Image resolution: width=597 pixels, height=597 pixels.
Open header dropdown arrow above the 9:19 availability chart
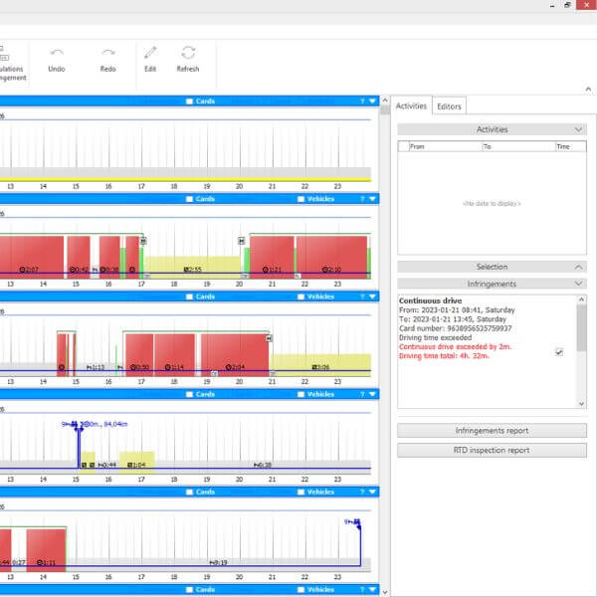click(372, 492)
